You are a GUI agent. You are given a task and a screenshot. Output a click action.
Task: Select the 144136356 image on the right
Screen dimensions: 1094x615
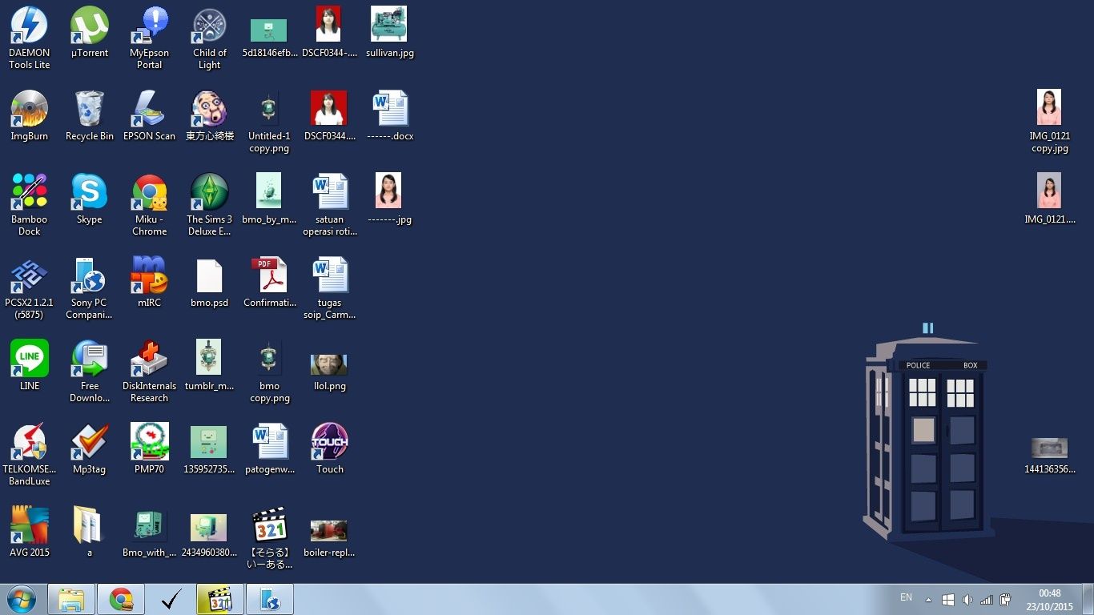(x=1050, y=455)
